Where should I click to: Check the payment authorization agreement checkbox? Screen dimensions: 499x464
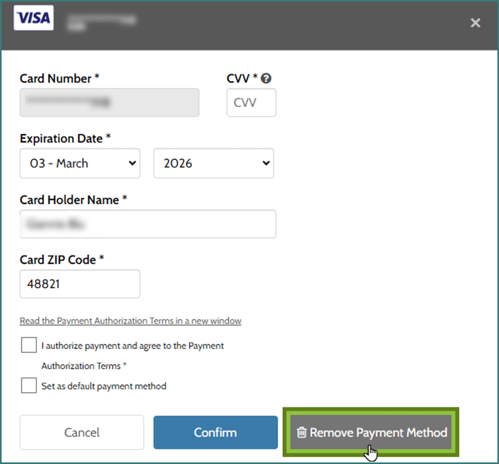[x=28, y=344]
